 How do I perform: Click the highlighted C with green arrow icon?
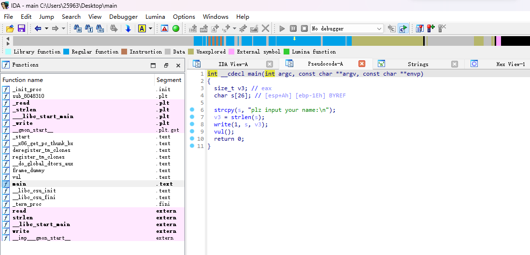click(403, 28)
